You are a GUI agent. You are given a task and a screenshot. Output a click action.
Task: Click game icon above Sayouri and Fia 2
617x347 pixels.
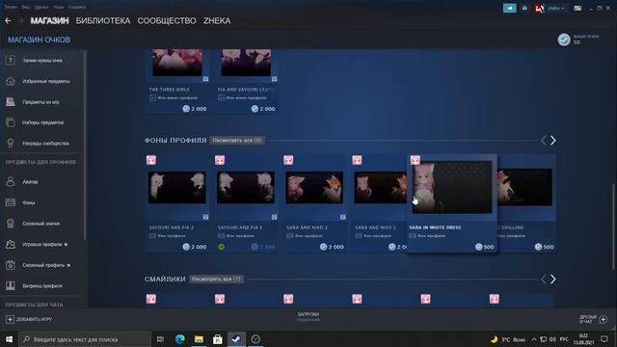tap(151, 160)
